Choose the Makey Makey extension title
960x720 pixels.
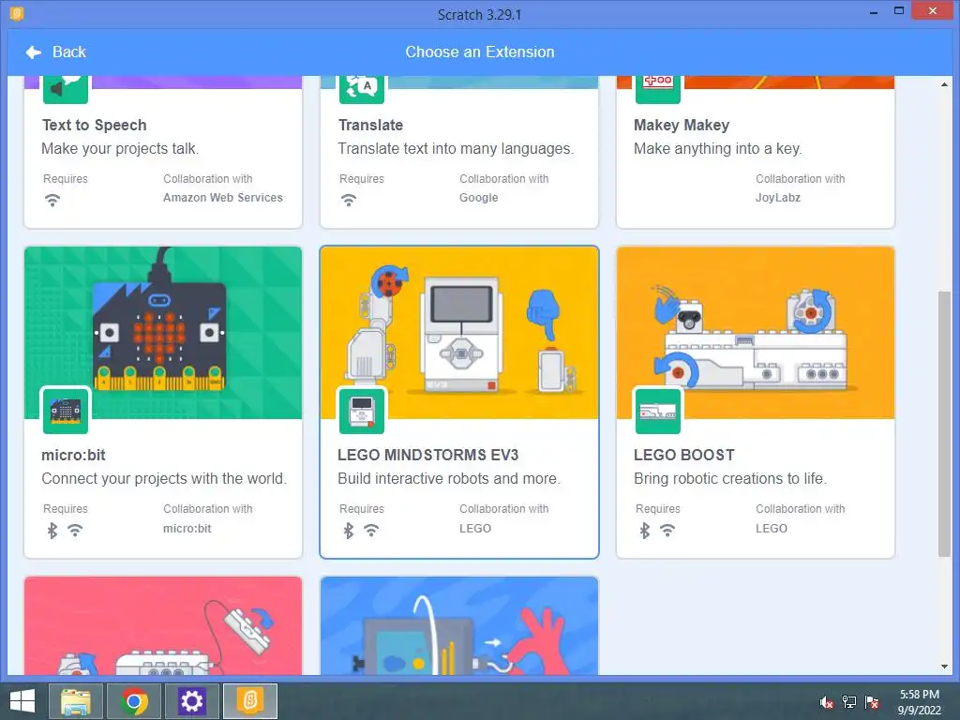click(682, 125)
